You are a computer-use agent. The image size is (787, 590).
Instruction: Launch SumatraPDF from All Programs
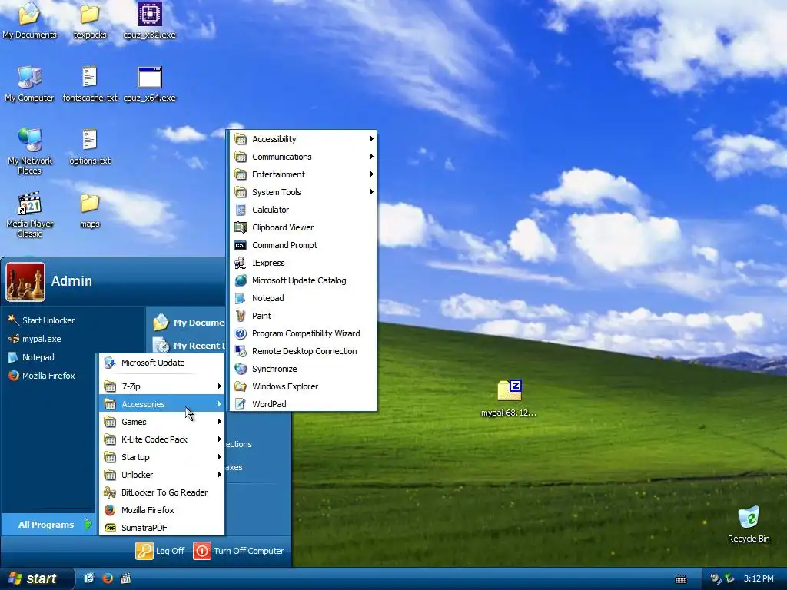(161, 528)
